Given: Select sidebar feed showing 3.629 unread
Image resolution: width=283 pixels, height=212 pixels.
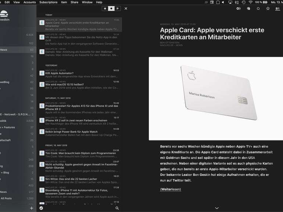Looking at the screenshot, I should (x=18, y=121).
